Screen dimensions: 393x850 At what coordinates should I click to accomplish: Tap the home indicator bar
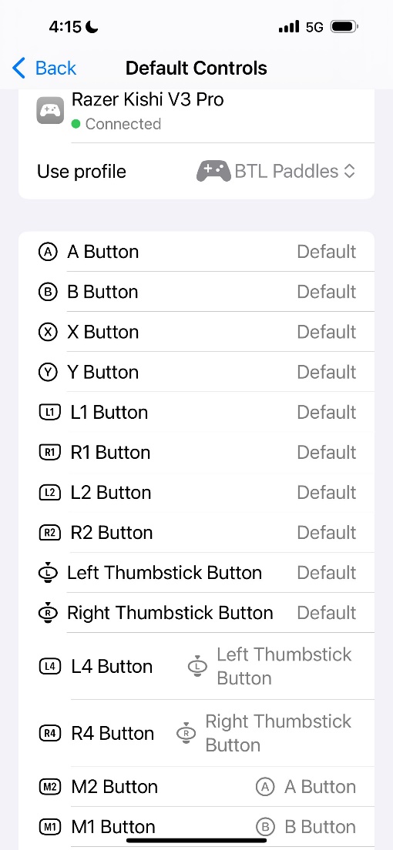[196, 840]
